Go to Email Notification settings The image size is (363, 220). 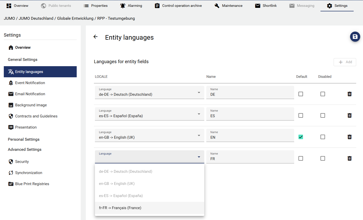pos(30,94)
